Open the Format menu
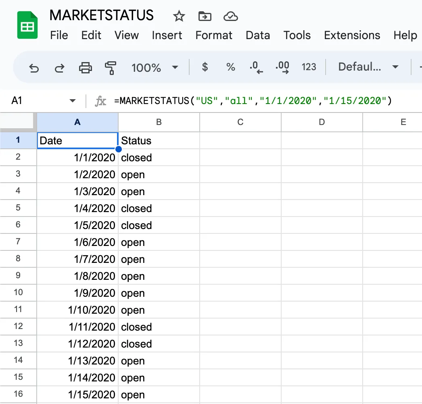The image size is (422, 404). 214,35
